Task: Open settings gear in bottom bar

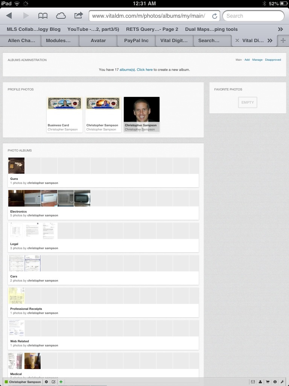Action: pos(46,382)
